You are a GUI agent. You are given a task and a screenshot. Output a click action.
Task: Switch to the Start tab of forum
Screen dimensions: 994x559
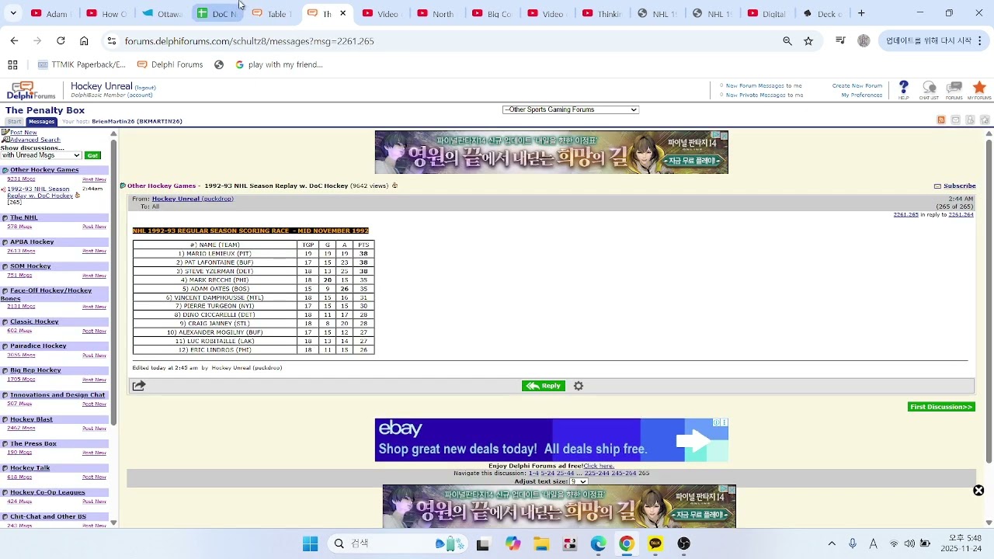click(x=15, y=122)
